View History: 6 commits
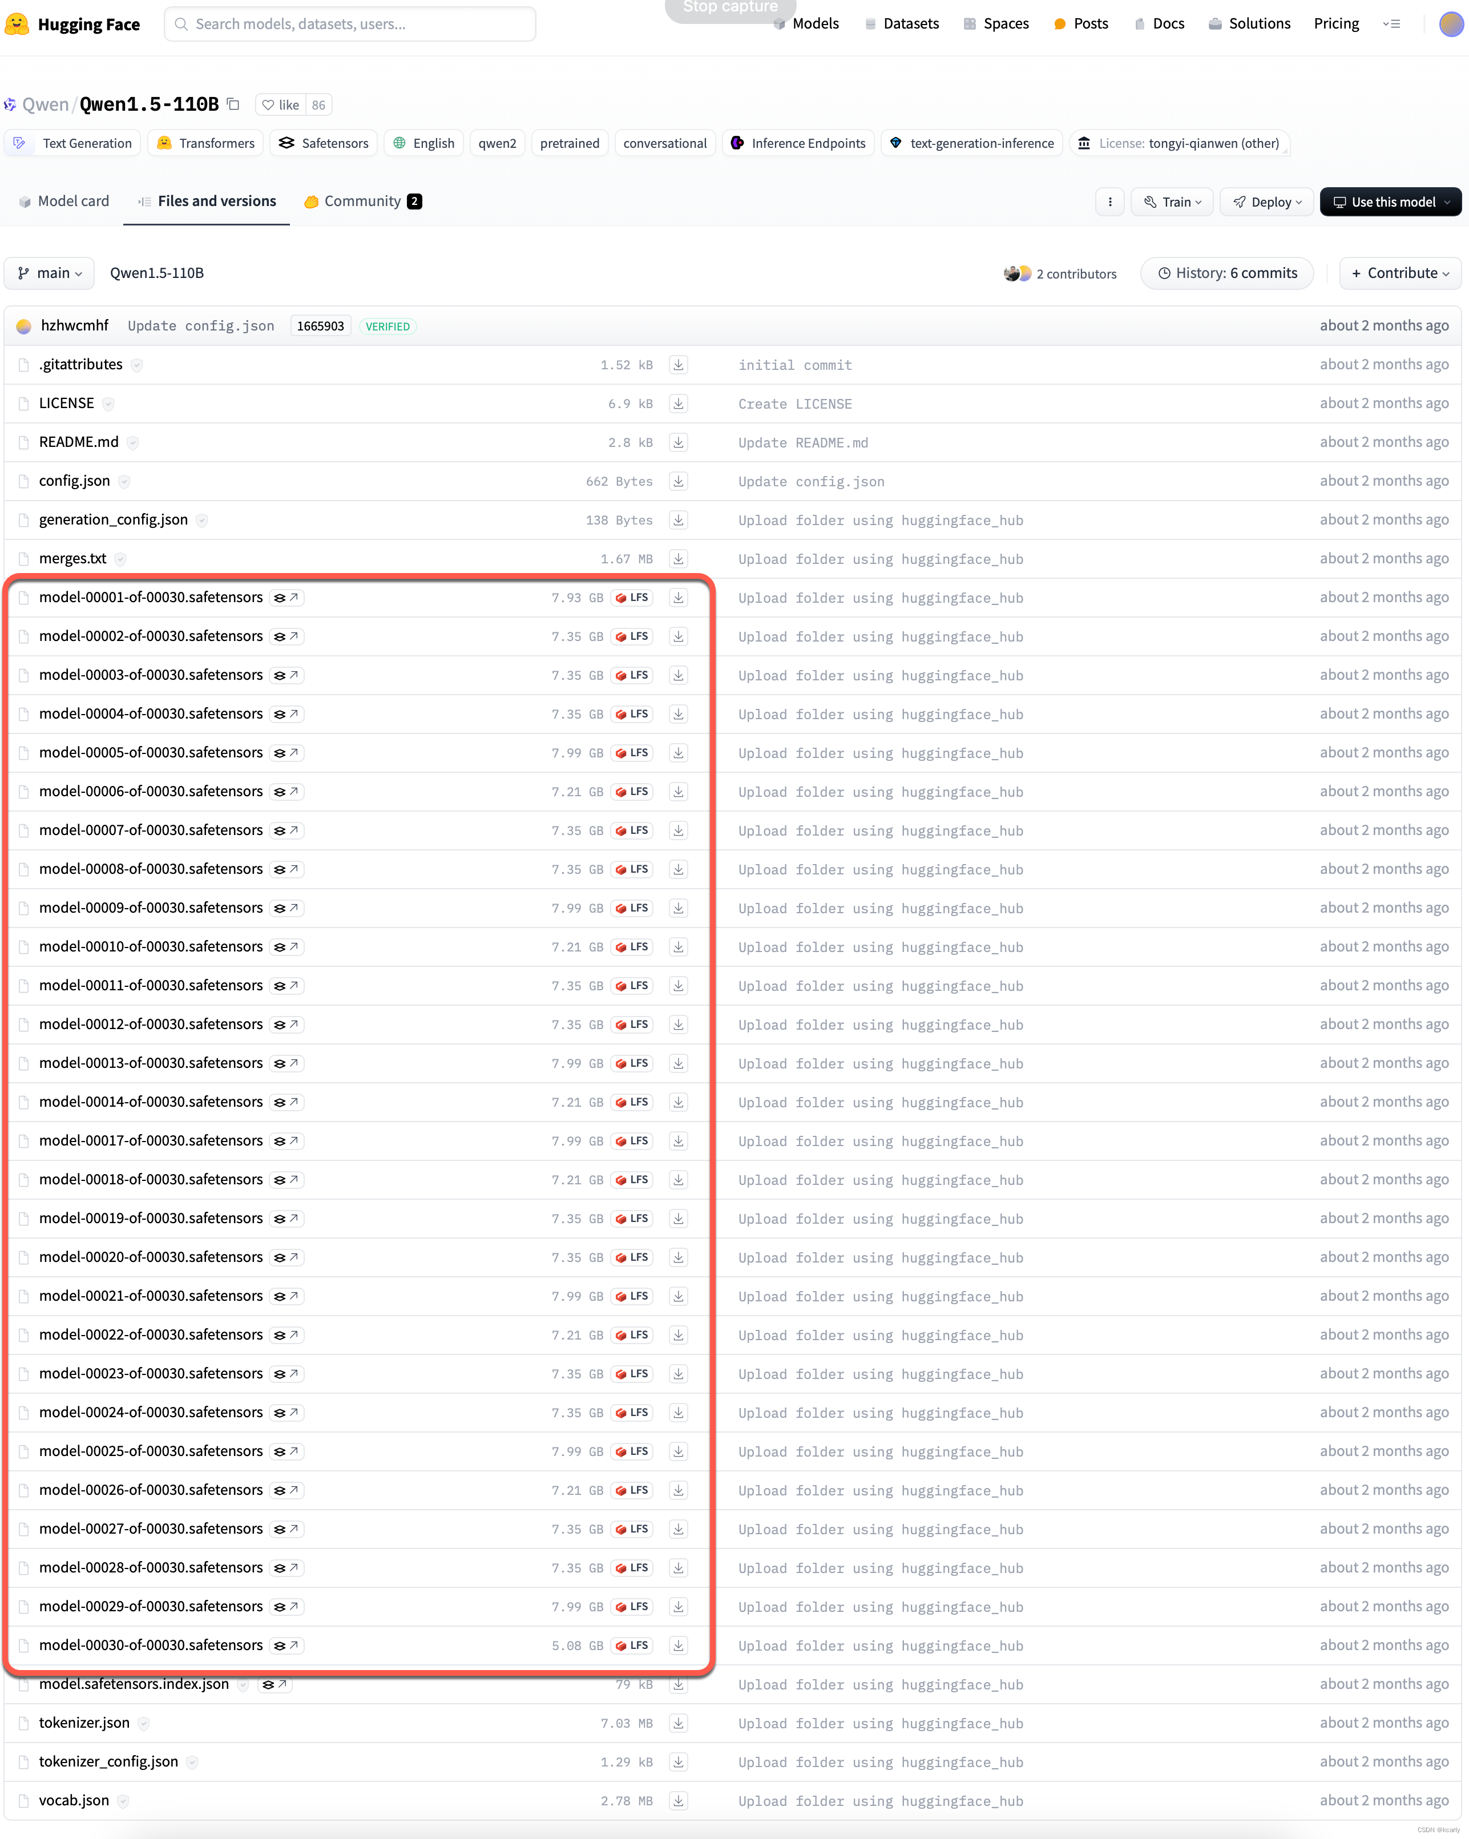 click(1226, 273)
